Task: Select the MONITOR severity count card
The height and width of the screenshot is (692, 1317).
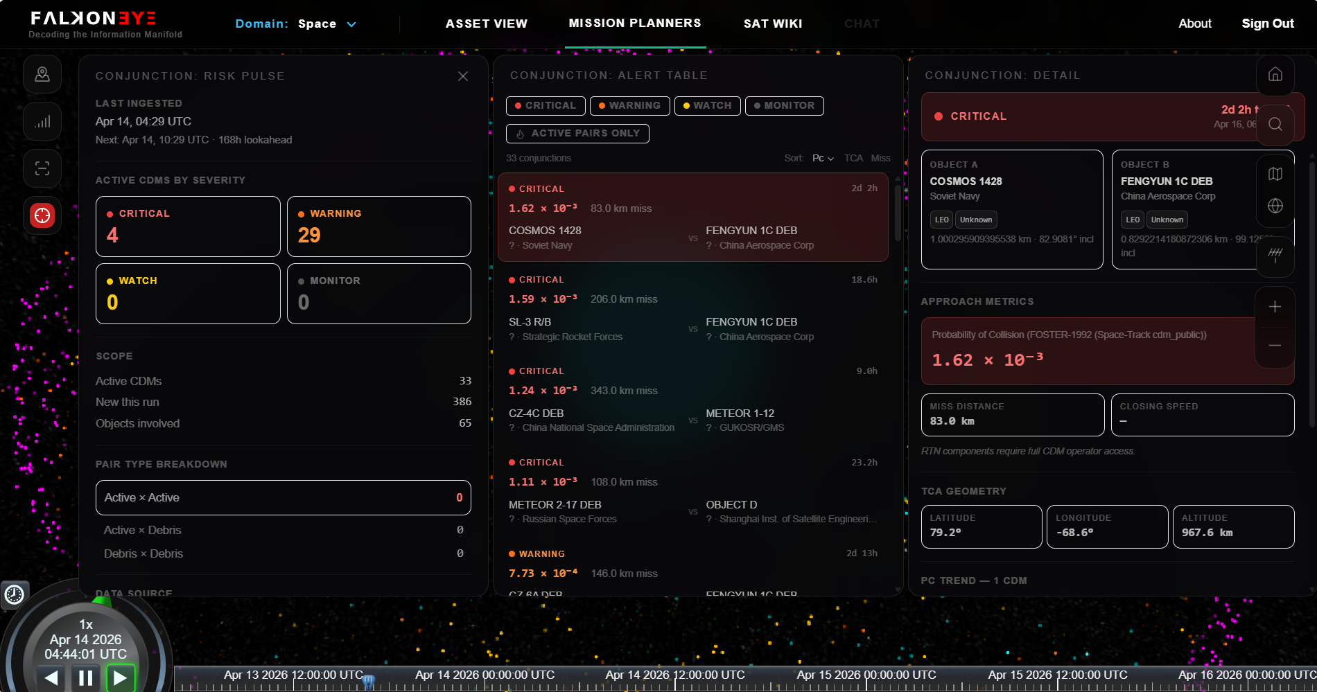Action: click(379, 294)
